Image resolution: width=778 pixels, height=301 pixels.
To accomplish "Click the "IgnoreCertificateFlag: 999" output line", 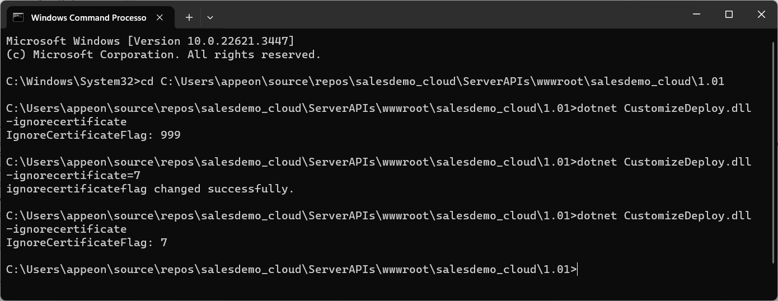I will pyautogui.click(x=93, y=135).
